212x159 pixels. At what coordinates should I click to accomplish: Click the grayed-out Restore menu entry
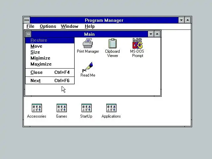(x=50, y=40)
